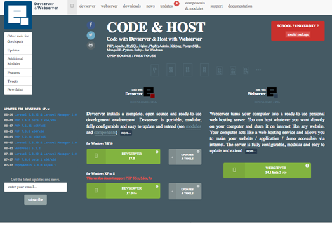The width and height of the screenshot is (332, 238).
Task: Open 08-14 Laravel 5.8.32 update link
Action: (x=46, y=114)
